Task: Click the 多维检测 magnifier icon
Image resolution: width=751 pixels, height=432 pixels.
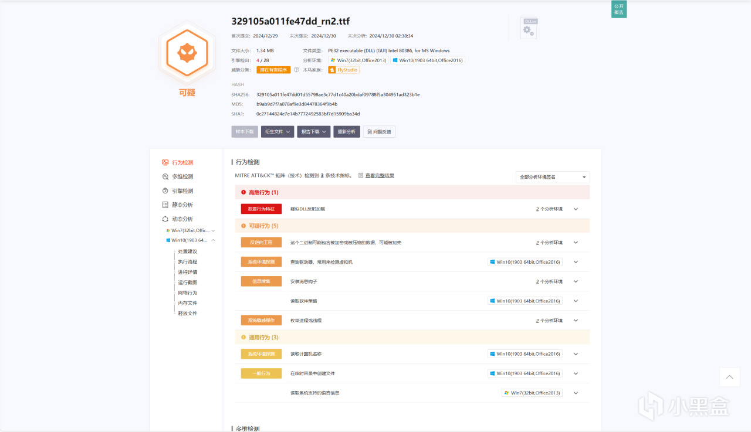Action: 165,176
